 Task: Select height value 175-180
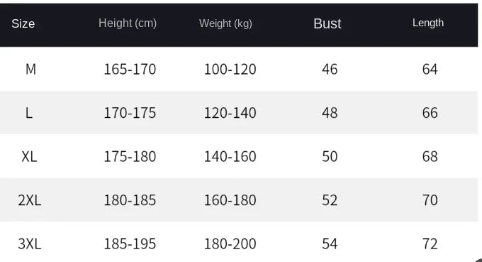pos(130,156)
